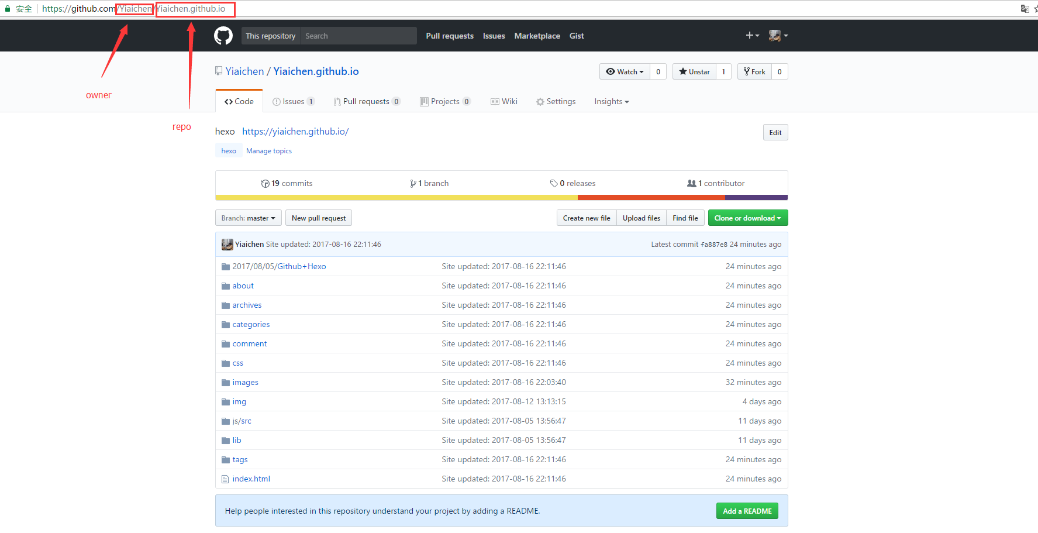The width and height of the screenshot is (1038, 533).
Task: Click Upload files button
Action: [x=642, y=218]
